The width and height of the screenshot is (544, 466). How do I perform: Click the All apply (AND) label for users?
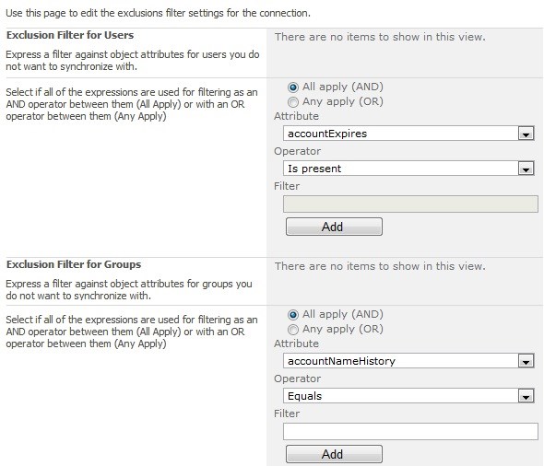click(x=343, y=87)
